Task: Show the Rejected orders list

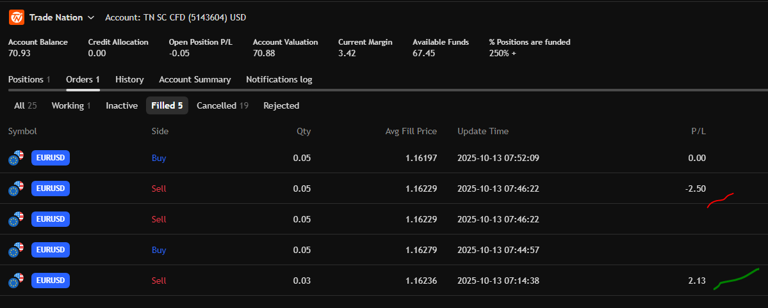Action: tap(281, 105)
